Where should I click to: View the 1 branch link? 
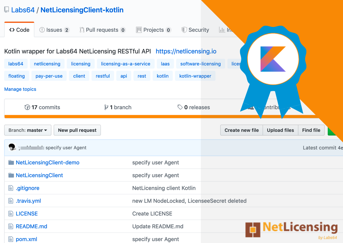121,107
